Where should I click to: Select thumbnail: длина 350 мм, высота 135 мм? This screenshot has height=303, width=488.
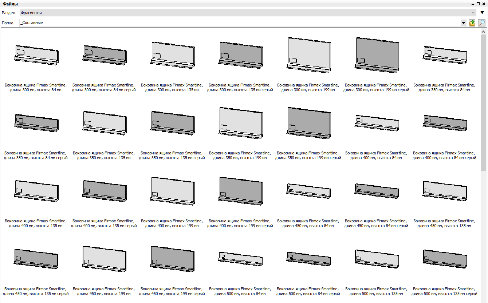point(104,122)
